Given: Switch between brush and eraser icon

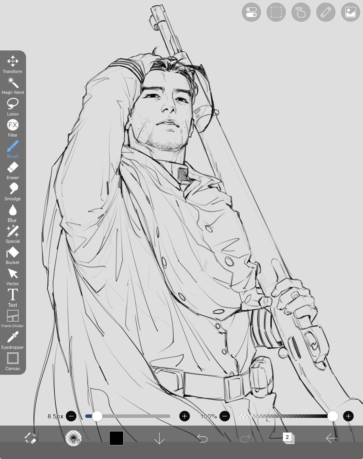Looking at the screenshot, I should [x=30, y=438].
